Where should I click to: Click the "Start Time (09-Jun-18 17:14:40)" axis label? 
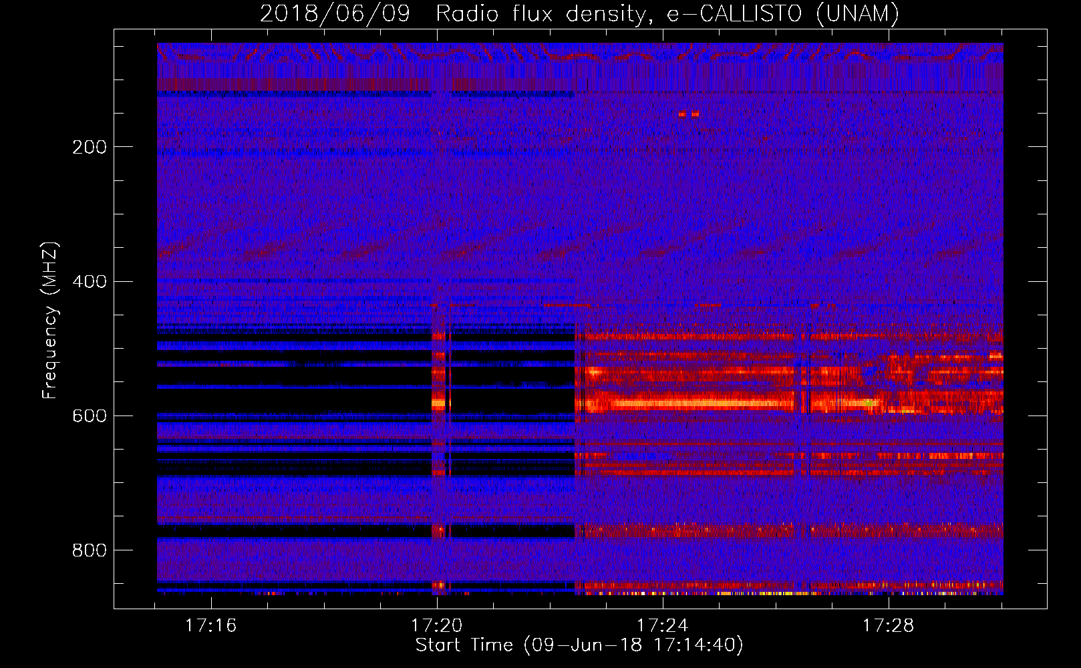579,645
